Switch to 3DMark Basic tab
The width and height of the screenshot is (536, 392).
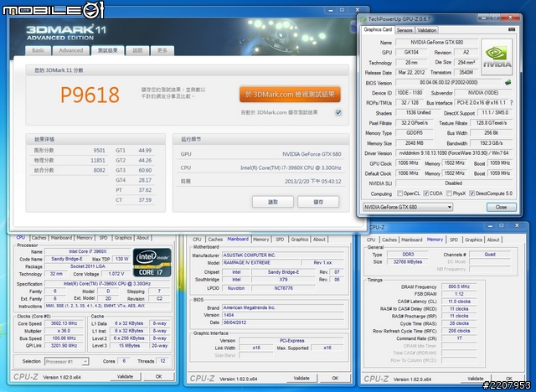[38, 50]
